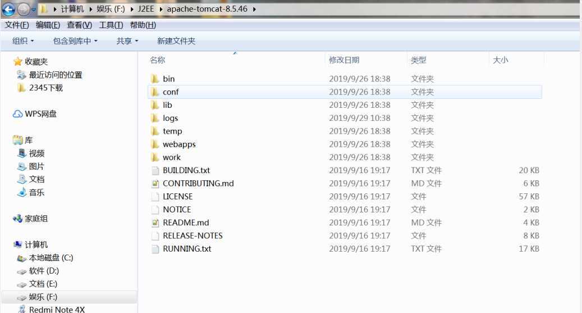Click the WPS网盘 cloud icon

[x=17, y=114]
